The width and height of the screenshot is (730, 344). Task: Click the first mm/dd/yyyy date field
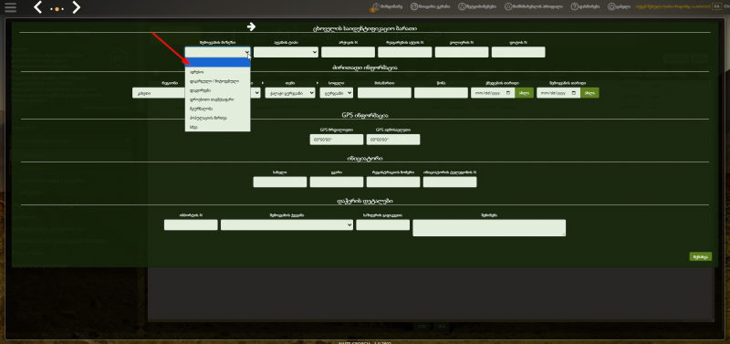(493, 93)
